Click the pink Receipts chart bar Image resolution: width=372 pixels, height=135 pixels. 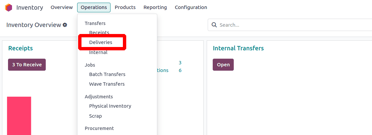point(19,116)
